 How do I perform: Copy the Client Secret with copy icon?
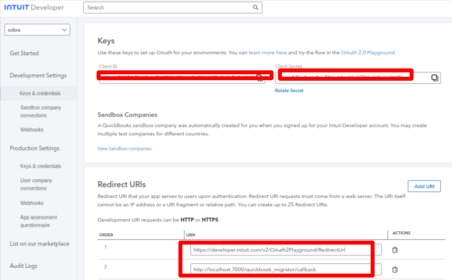(x=435, y=78)
